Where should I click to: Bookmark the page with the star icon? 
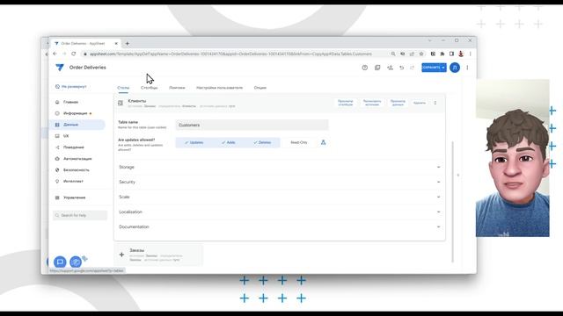click(421, 54)
